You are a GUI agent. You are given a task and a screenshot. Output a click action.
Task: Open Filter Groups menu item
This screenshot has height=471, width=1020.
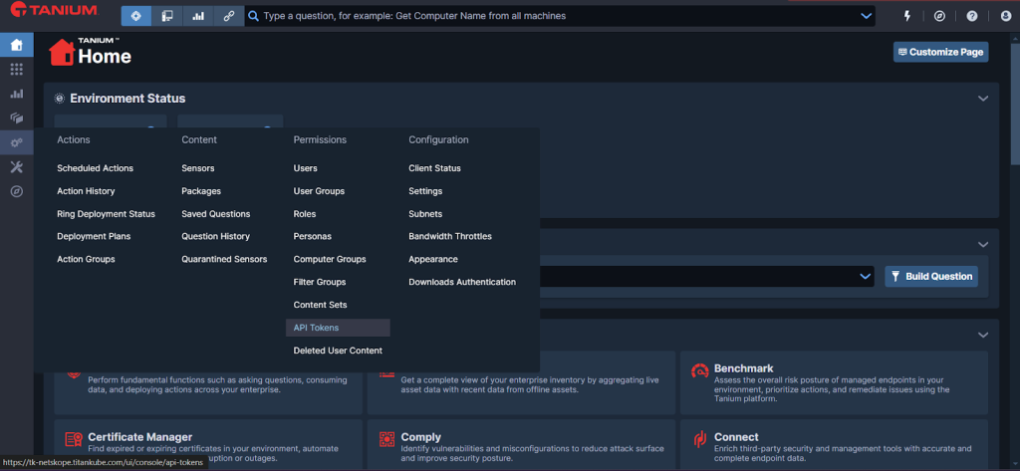(320, 283)
